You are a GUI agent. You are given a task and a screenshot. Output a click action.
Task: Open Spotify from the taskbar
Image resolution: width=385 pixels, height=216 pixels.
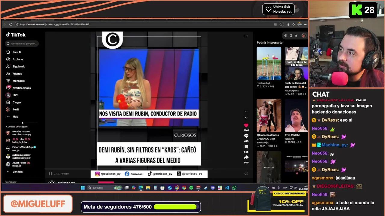(x=191, y=188)
